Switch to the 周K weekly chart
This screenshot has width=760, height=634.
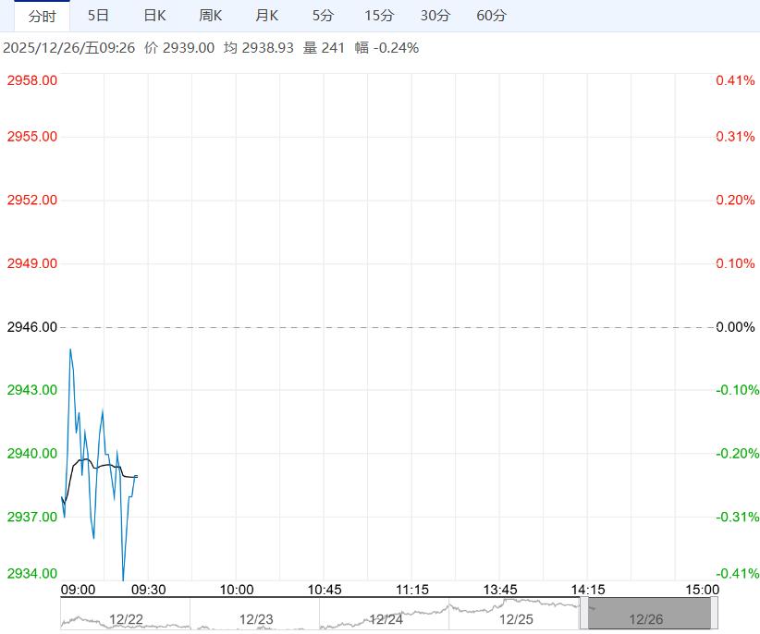click(x=211, y=16)
